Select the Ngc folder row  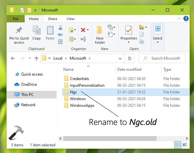point(126,92)
